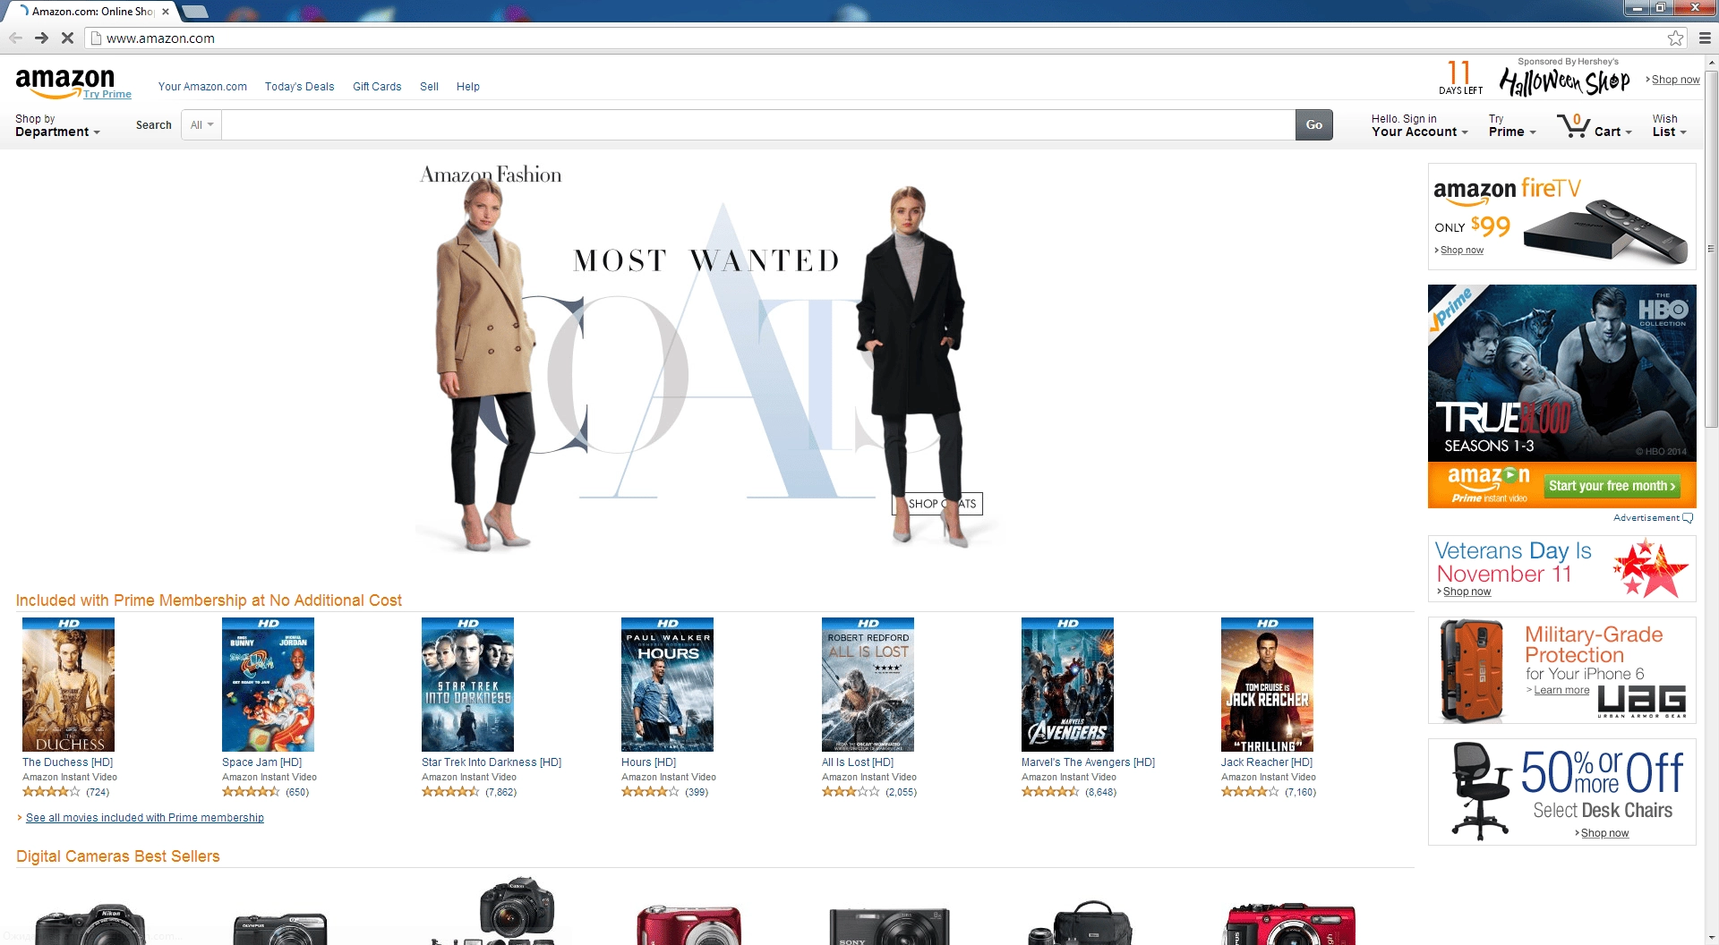Click the Hours [HD] title link
The height and width of the screenshot is (945, 1719).
pos(648,762)
